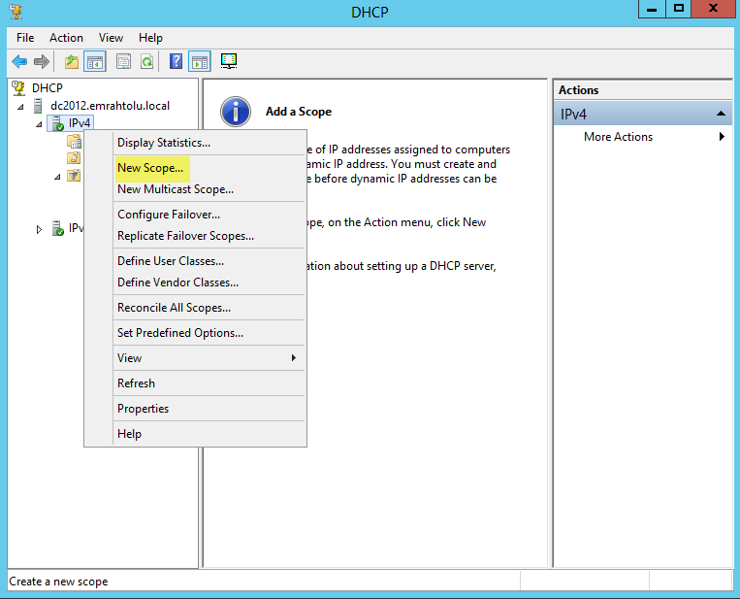Open the More Actions submenu arrow
The width and height of the screenshot is (740, 599).
click(722, 137)
